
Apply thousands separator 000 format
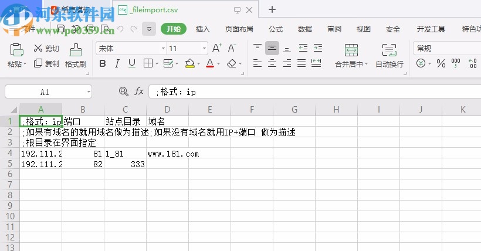coord(456,63)
